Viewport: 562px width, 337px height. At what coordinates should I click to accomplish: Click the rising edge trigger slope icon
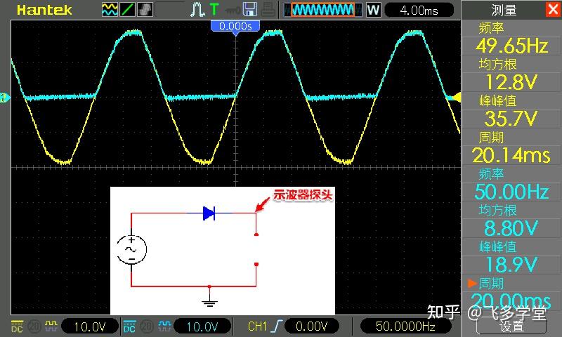(277, 326)
